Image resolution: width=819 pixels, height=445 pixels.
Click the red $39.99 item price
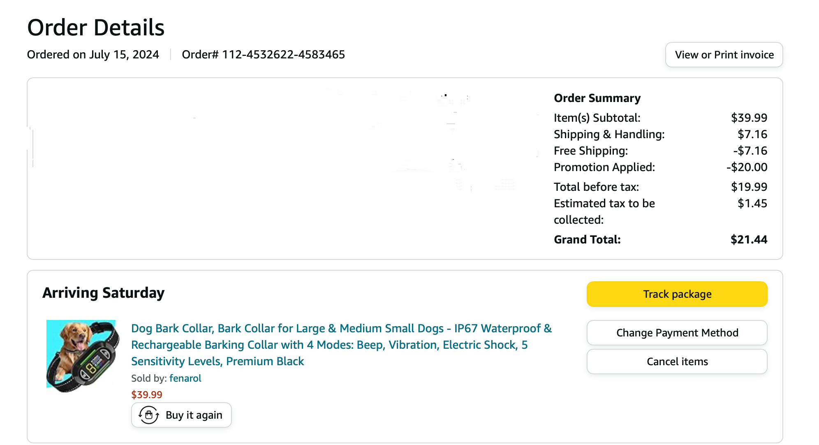click(x=146, y=395)
